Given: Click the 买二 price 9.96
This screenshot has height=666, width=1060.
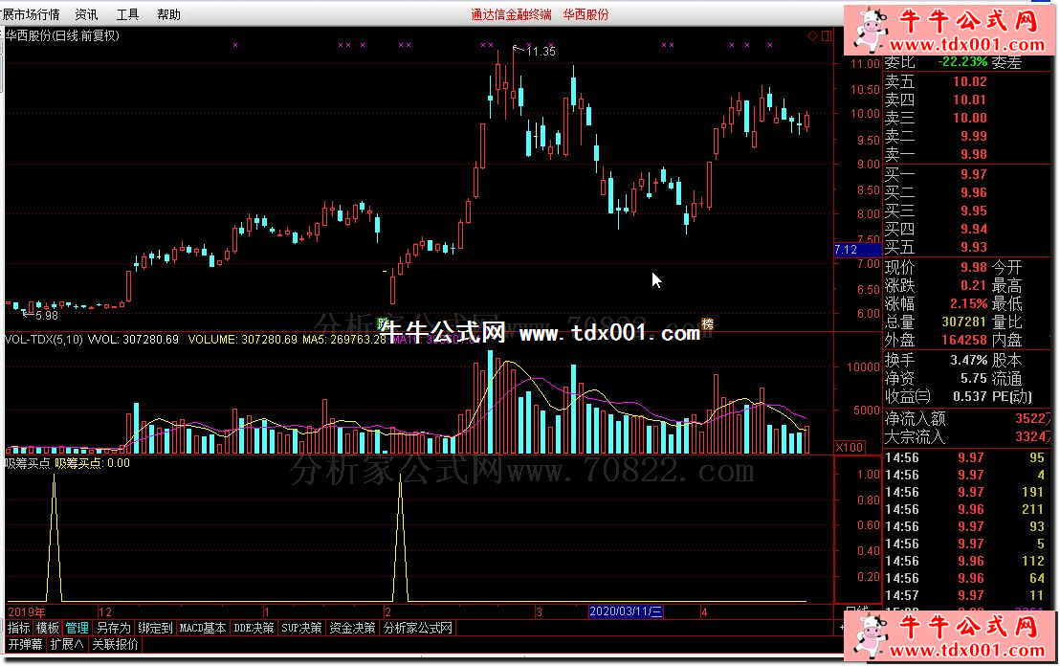Looking at the screenshot, I should [974, 192].
